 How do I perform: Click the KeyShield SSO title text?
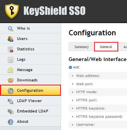click(x=54, y=11)
